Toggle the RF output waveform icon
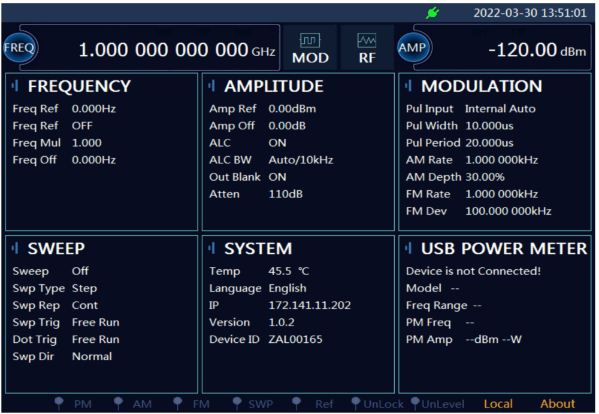Screen dimensions: 599x414 (367, 41)
